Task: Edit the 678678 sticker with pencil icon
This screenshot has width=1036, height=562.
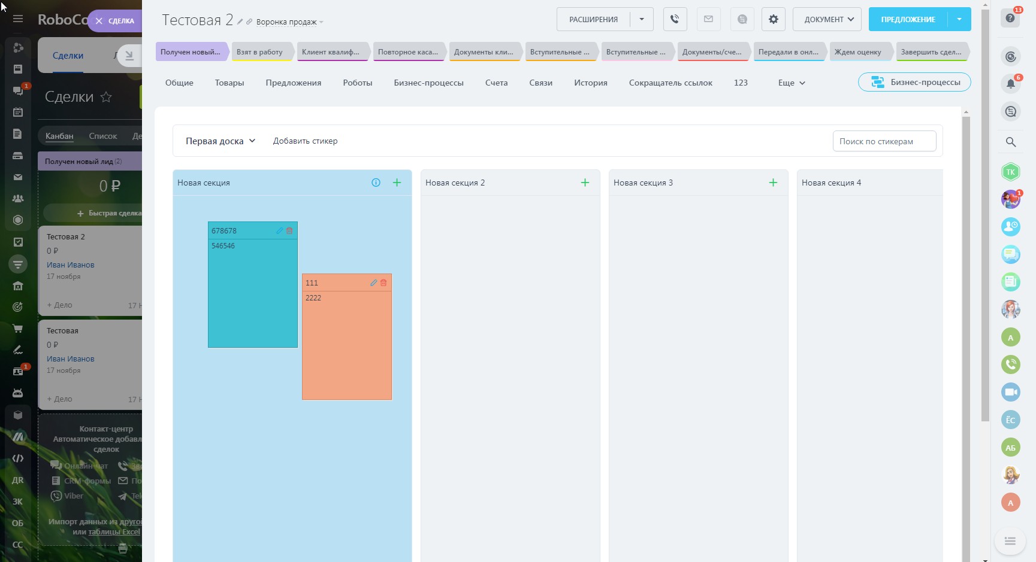Action: pos(279,230)
